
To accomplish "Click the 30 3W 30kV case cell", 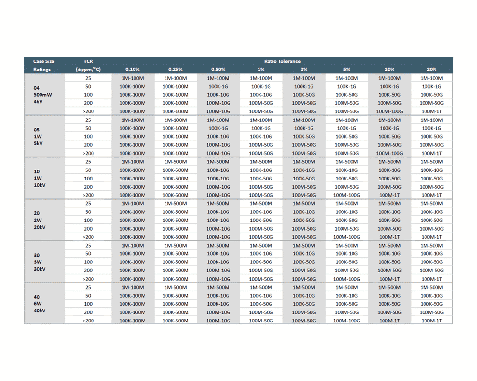I will [45, 262].
